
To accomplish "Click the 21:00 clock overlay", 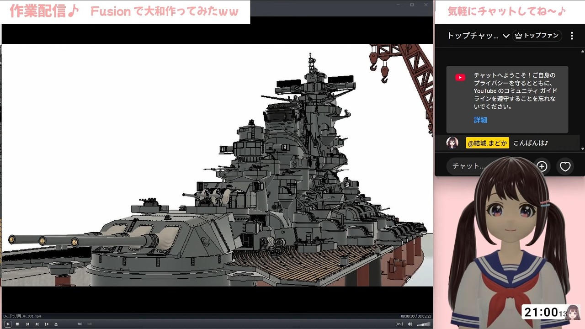I will tap(544, 313).
